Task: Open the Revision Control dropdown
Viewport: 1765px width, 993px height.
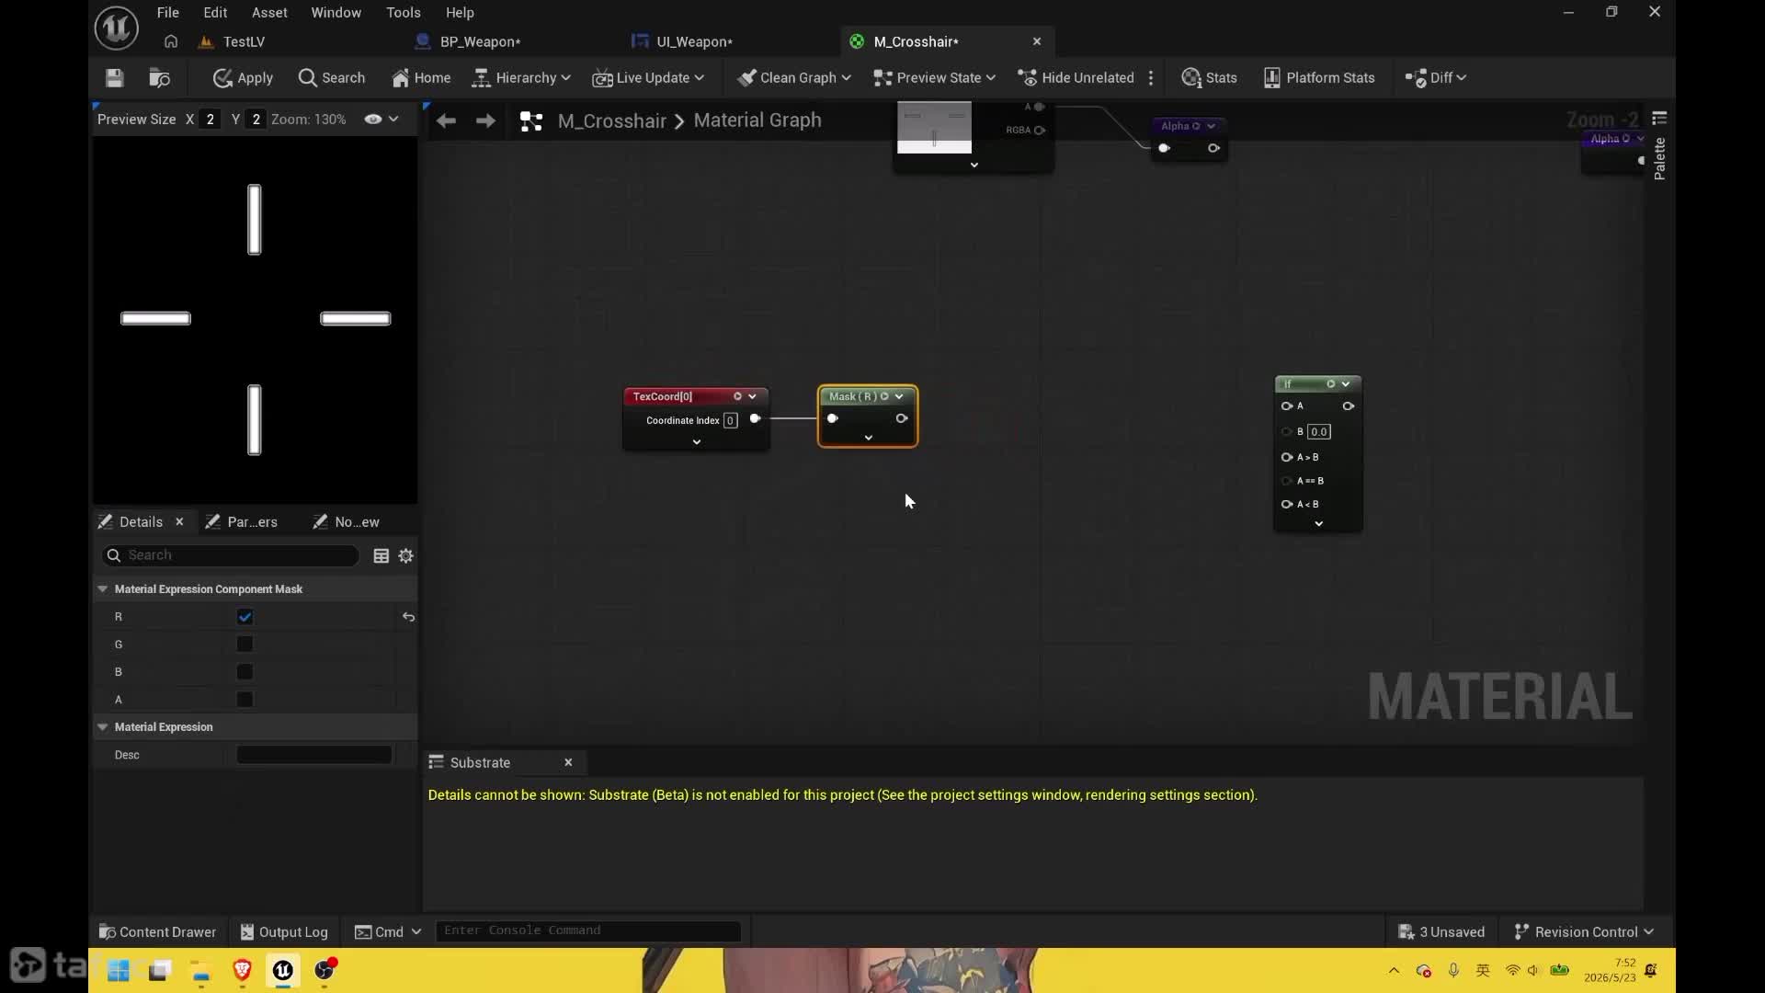Action: (x=1584, y=932)
